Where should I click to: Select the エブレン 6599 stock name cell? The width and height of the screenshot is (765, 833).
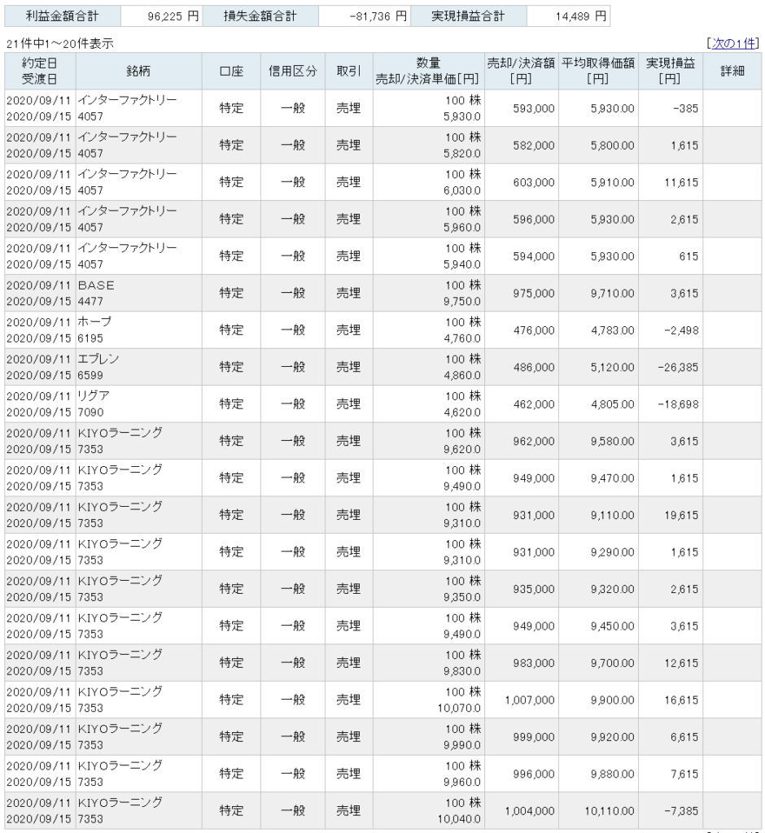[x=138, y=367]
